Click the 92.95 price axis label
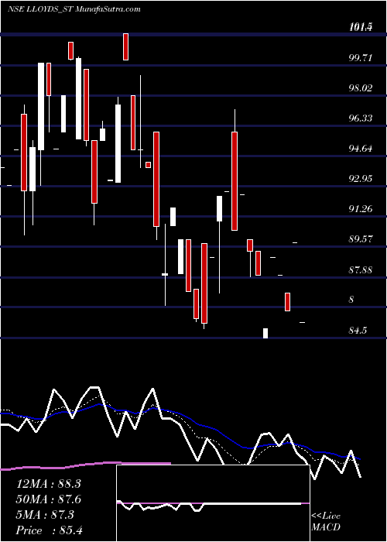Screen dimensions: 387x542 [361, 179]
